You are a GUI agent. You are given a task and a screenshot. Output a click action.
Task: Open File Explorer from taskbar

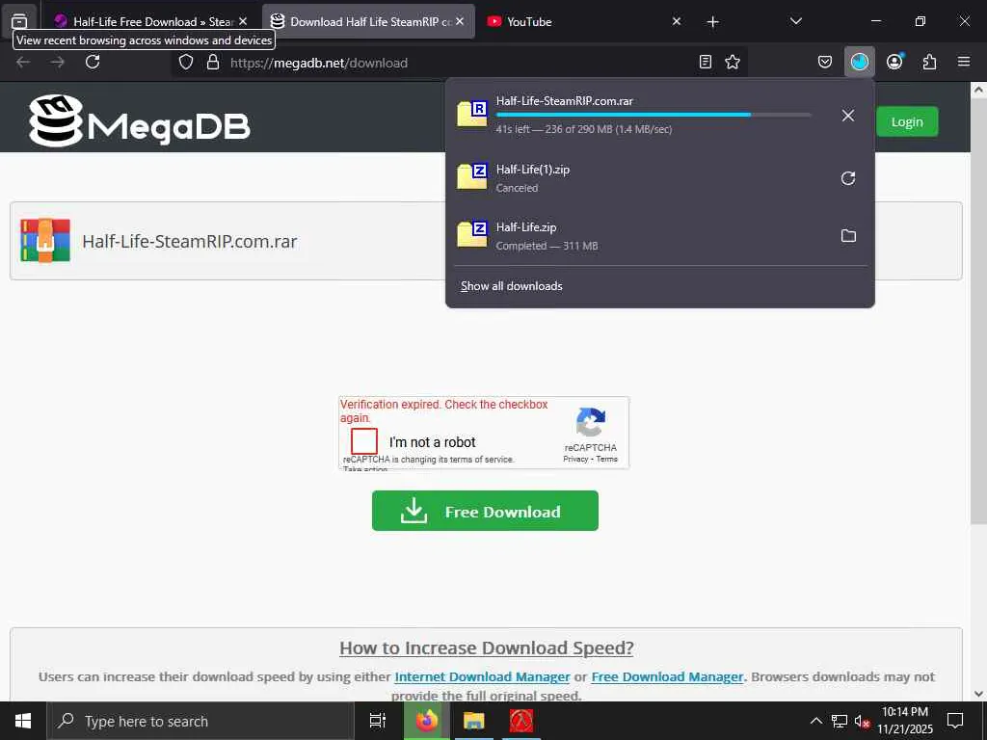click(473, 721)
